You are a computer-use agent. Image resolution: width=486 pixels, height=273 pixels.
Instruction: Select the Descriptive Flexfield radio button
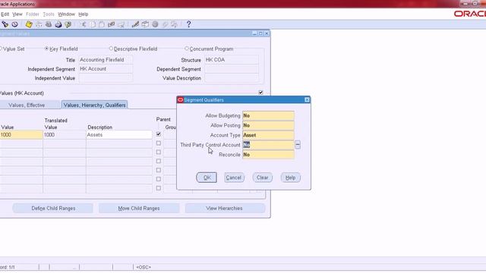click(x=111, y=49)
